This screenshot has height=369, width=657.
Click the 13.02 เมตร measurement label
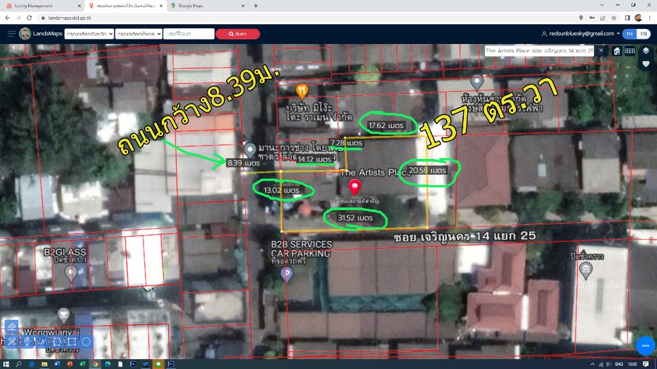click(x=281, y=190)
